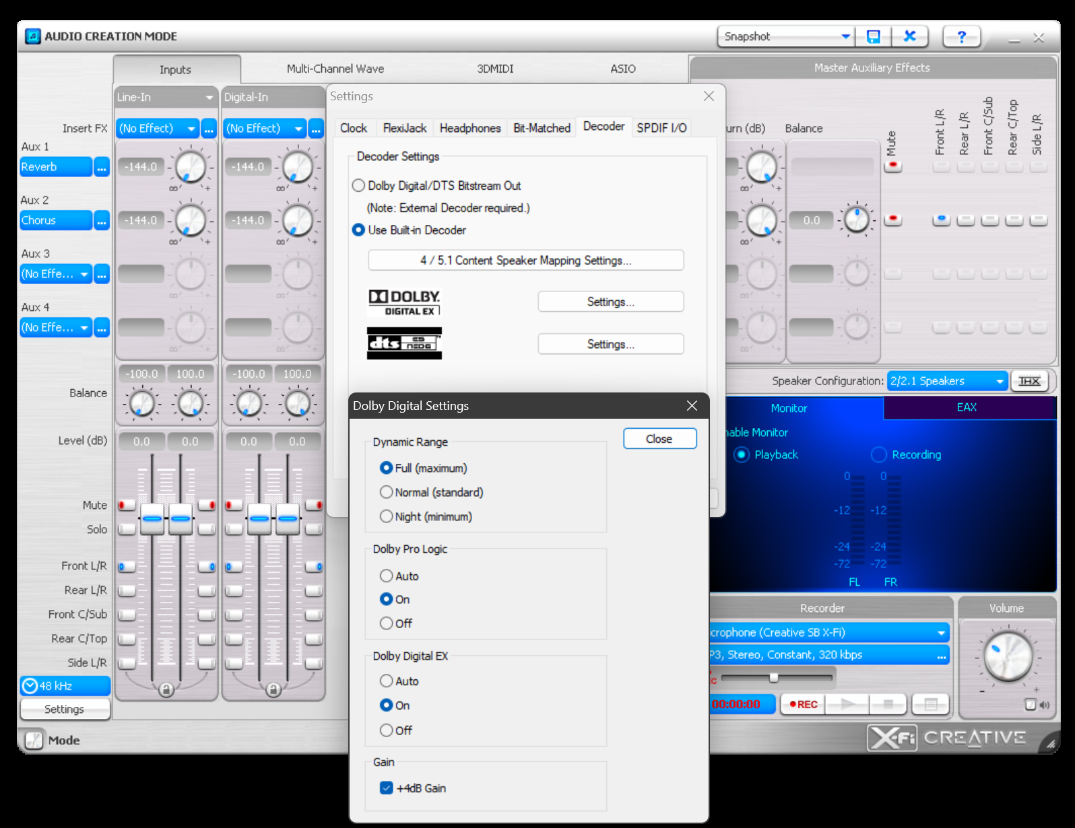Open recording format options ellipsis

click(941, 655)
